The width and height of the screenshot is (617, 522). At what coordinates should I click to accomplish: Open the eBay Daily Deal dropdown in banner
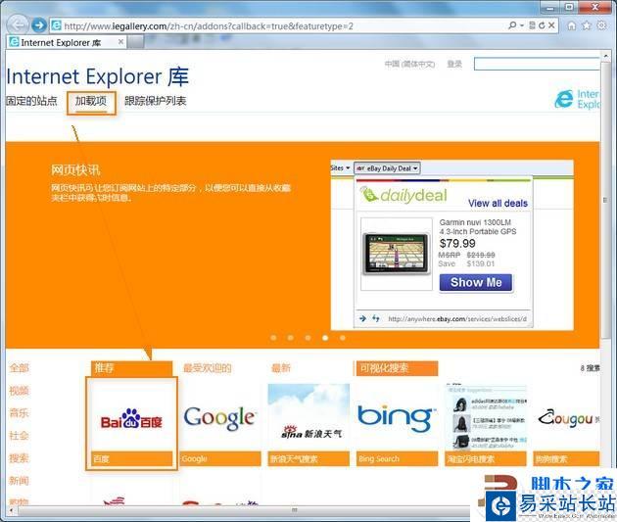click(x=387, y=168)
